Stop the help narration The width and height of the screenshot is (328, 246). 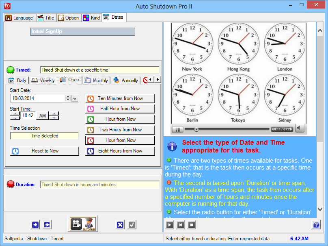tap(192, 225)
